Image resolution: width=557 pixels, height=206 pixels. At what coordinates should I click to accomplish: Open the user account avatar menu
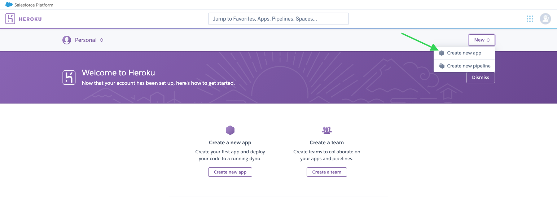coord(545,19)
